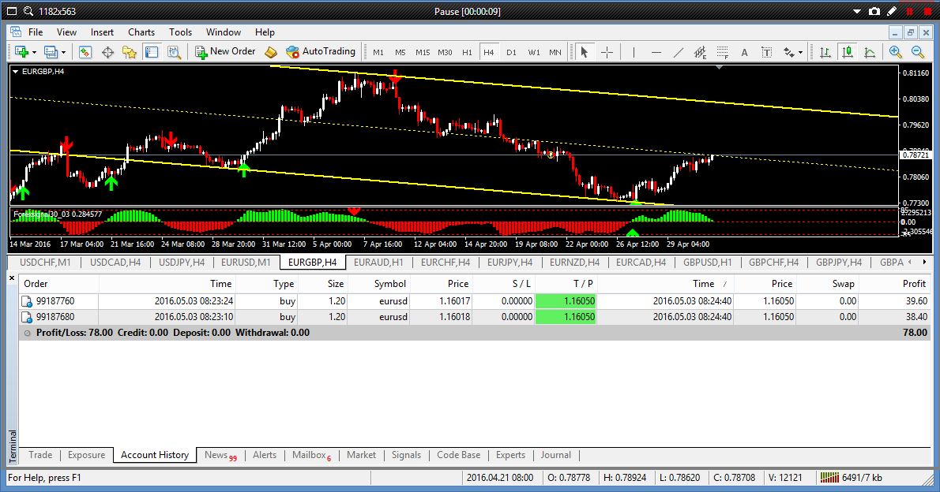The height and width of the screenshot is (492, 940).
Task: Open the Journal terminal tab
Action: pos(556,455)
